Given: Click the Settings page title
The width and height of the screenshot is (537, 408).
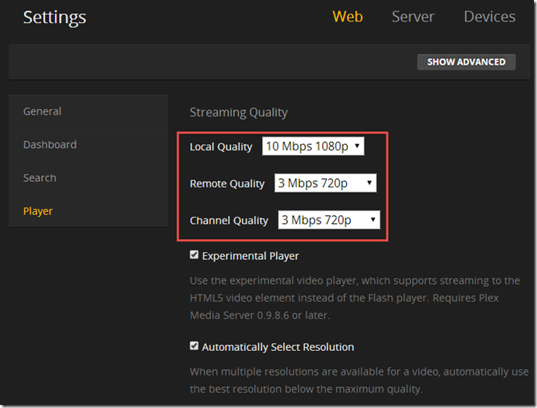Looking at the screenshot, I should (55, 17).
